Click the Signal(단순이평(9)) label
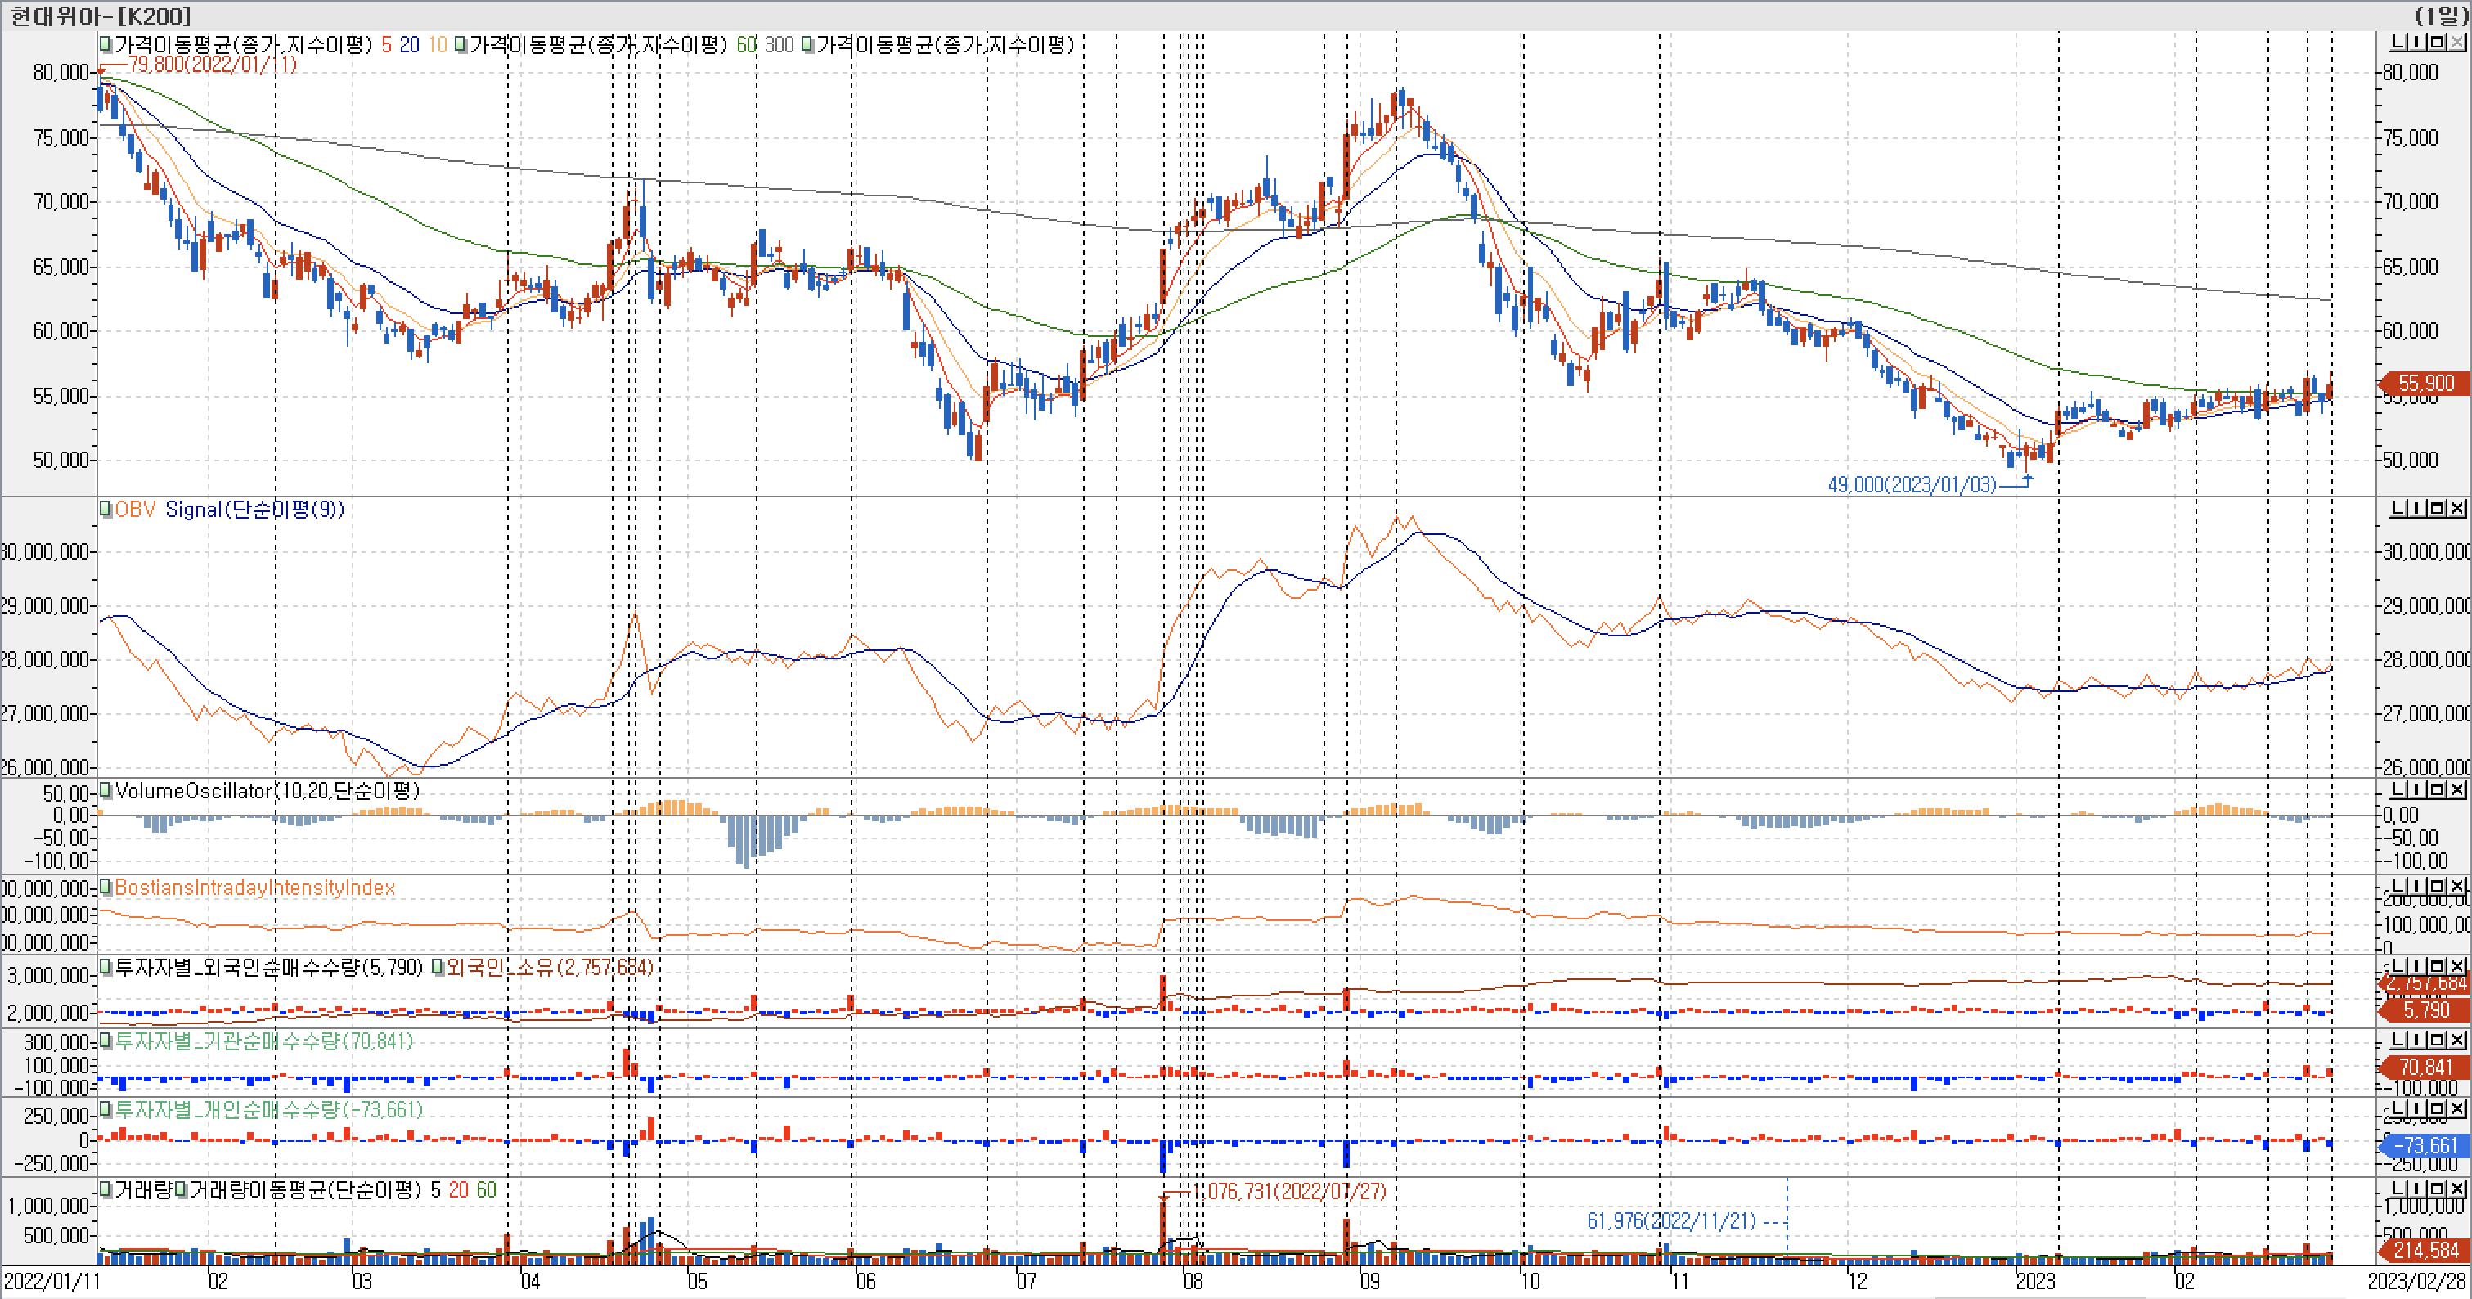The image size is (2472, 1299). [254, 510]
